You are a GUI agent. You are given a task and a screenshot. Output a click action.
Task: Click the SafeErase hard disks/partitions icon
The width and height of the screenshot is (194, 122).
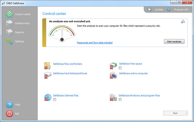click(x=48, y=75)
